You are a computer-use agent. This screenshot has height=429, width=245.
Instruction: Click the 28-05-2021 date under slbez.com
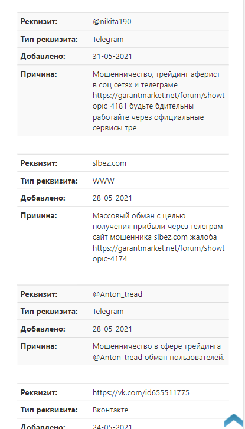(x=112, y=198)
